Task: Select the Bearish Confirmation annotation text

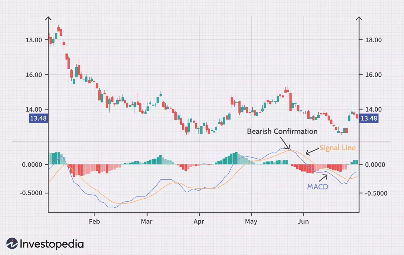Action: 282,131
